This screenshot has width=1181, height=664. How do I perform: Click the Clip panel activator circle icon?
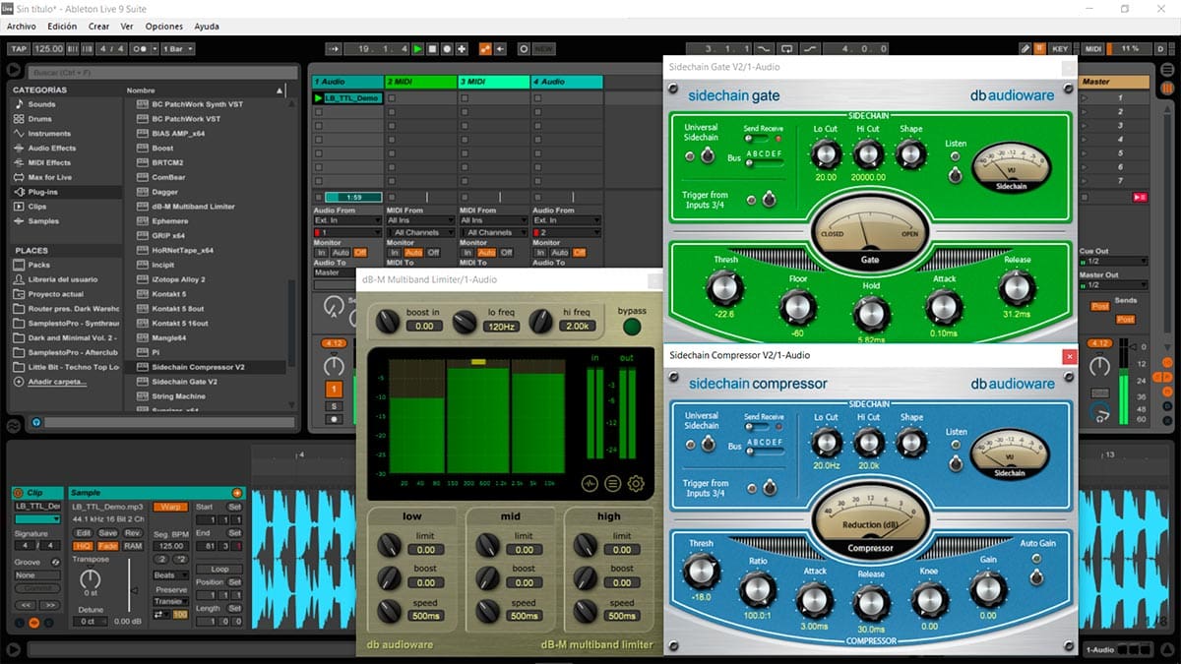point(18,493)
